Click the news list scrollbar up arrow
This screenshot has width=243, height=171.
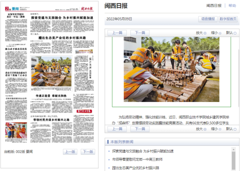pyautogui.click(x=234, y=149)
